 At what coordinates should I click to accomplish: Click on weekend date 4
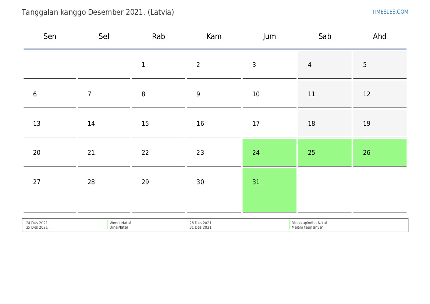pos(325,65)
